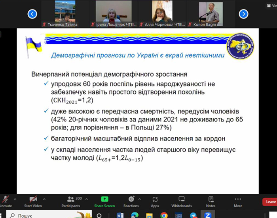Click the Windows search field Пошук
277x218 pixels.
(x=49, y=214)
